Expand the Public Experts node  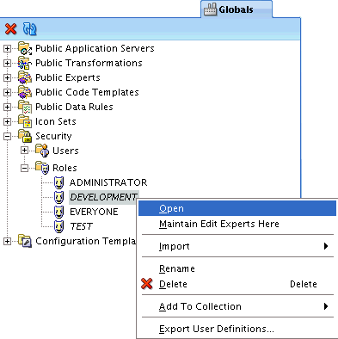[x=7, y=77]
